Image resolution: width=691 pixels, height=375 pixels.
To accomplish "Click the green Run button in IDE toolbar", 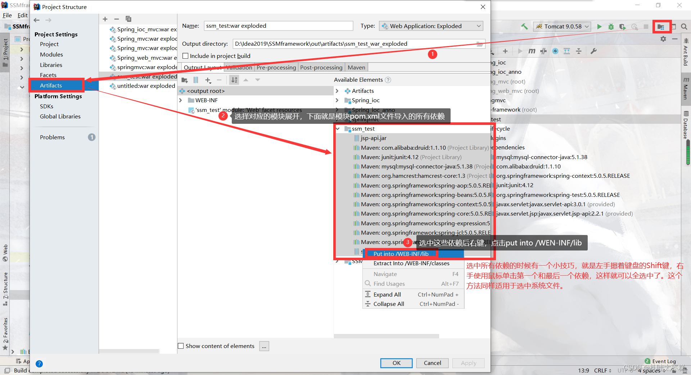I will tap(599, 26).
